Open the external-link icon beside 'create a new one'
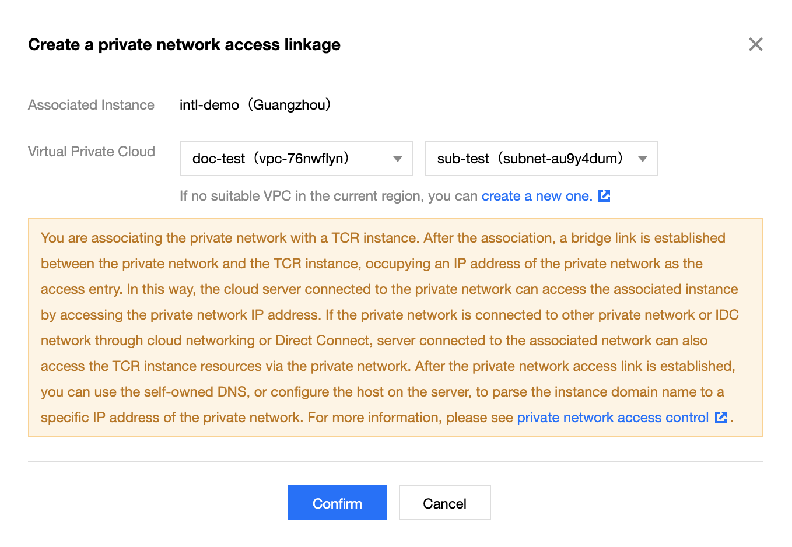This screenshot has height=547, width=792. 604,196
